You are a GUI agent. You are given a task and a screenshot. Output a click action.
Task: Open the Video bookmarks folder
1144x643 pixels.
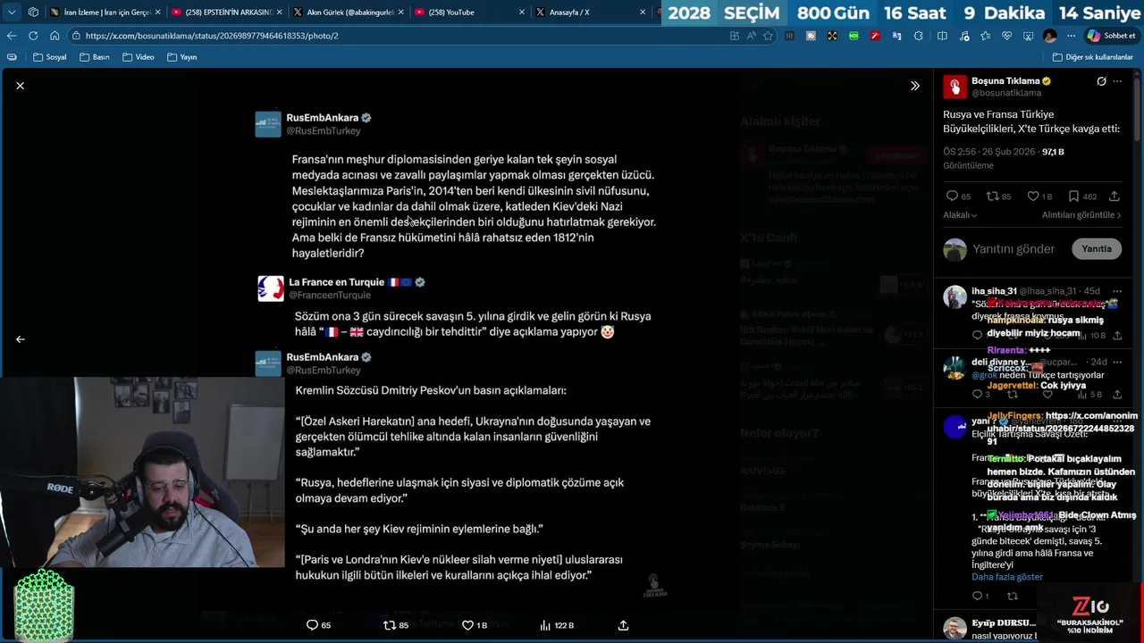click(x=139, y=57)
